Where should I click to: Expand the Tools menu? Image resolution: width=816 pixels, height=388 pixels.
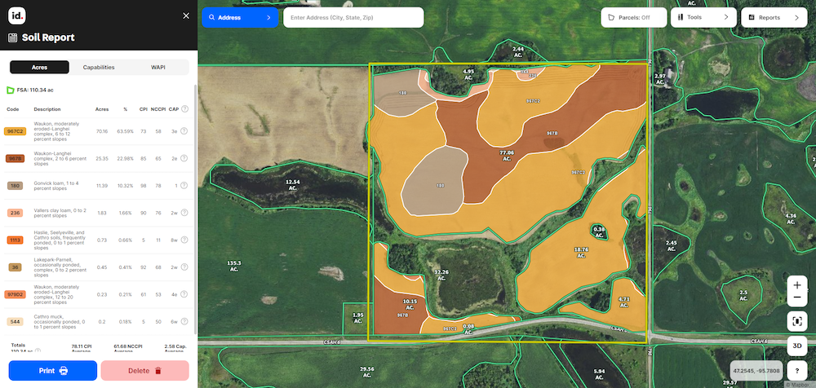point(703,17)
